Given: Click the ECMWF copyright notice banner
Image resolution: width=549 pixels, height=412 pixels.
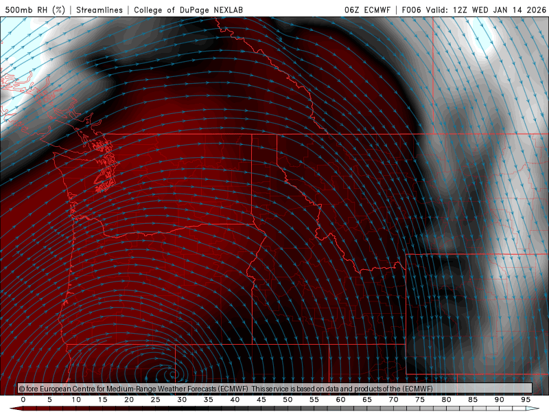Looking at the screenshot, I should point(275,389).
